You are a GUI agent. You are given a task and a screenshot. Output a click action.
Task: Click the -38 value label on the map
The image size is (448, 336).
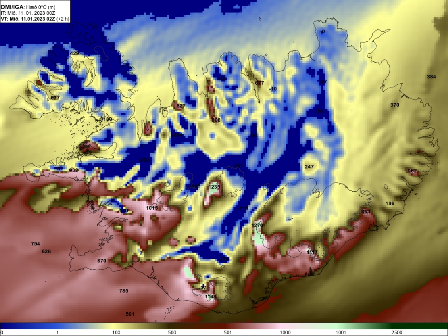tap(319, 111)
